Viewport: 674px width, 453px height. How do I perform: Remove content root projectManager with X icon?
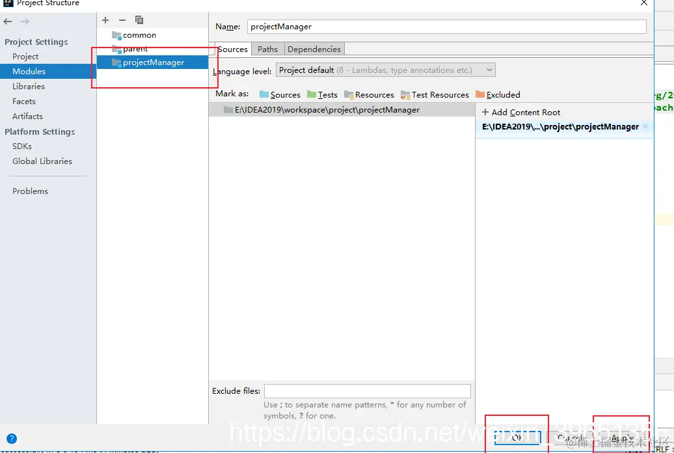pos(645,126)
